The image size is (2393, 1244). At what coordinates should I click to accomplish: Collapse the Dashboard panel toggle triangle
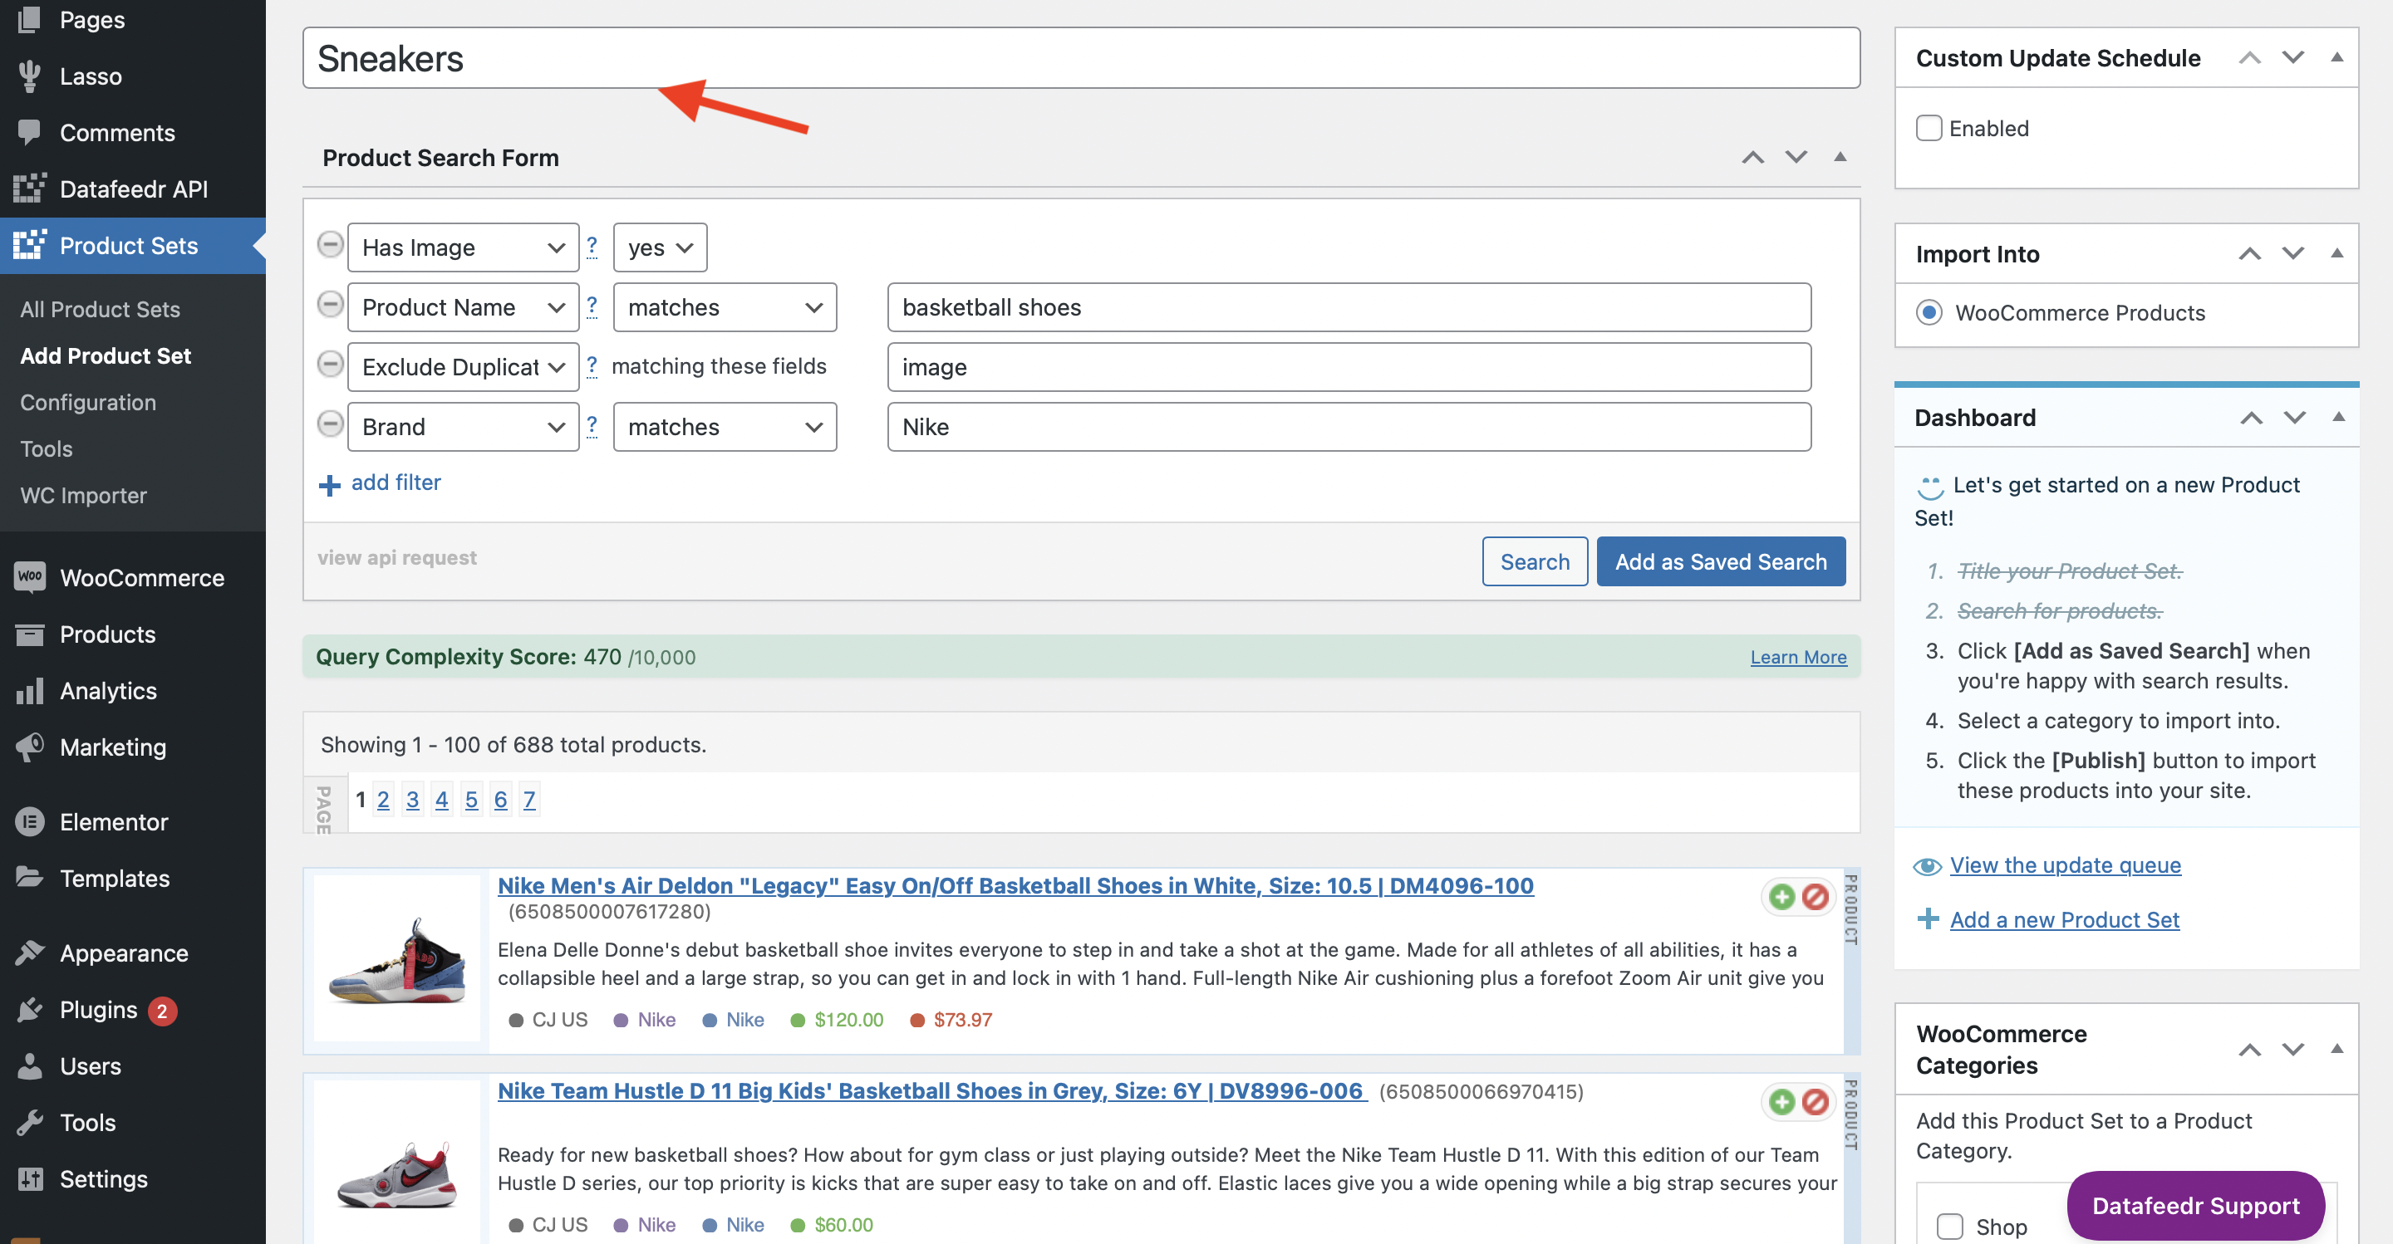tap(2337, 417)
